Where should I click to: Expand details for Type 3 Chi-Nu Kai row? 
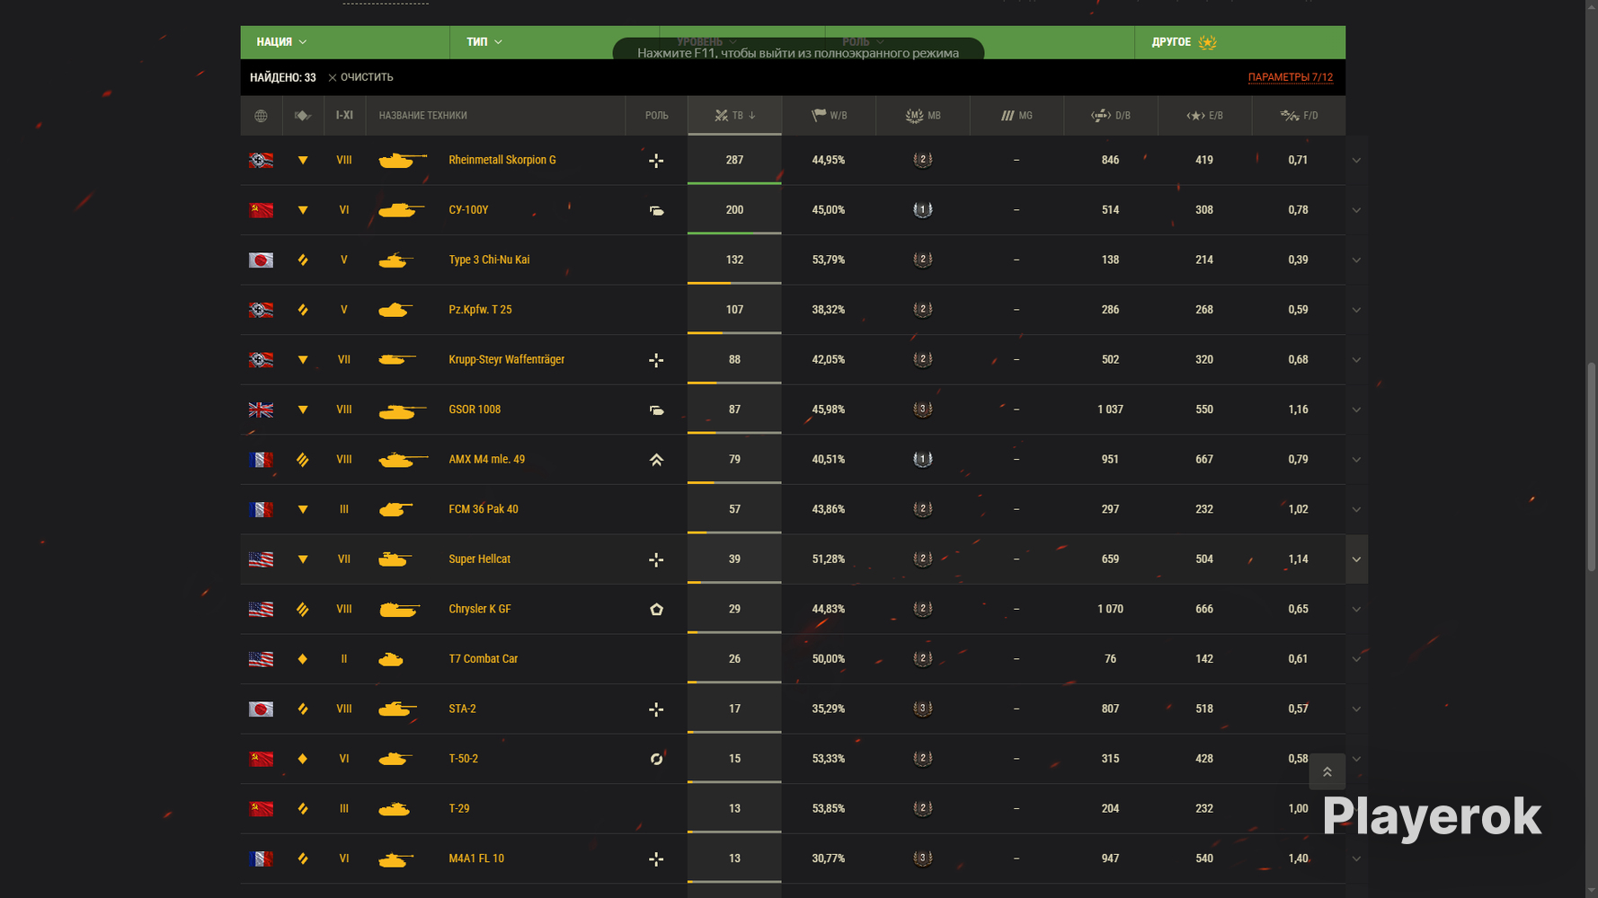point(1356,260)
